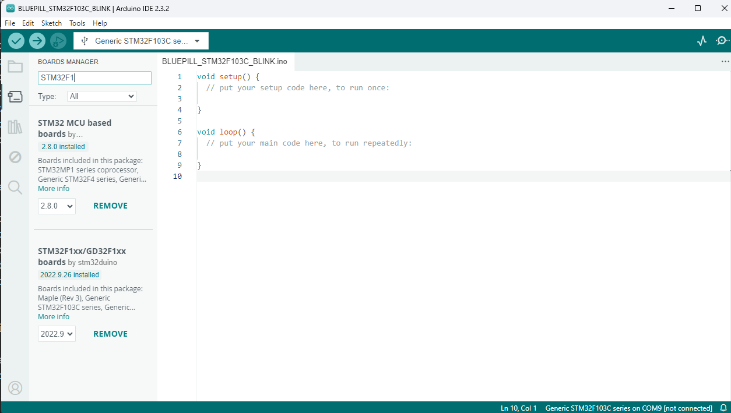Click Ln 10, Col 1 in status bar
Viewport: 731px width, 413px height.
click(518, 408)
